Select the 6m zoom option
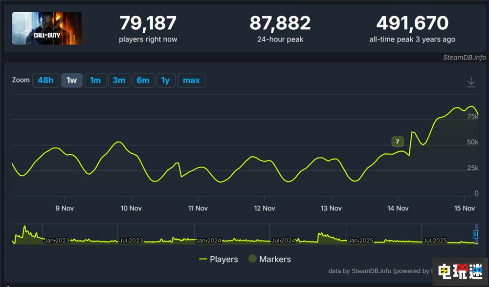The width and height of the screenshot is (489, 287). pyautogui.click(x=143, y=80)
